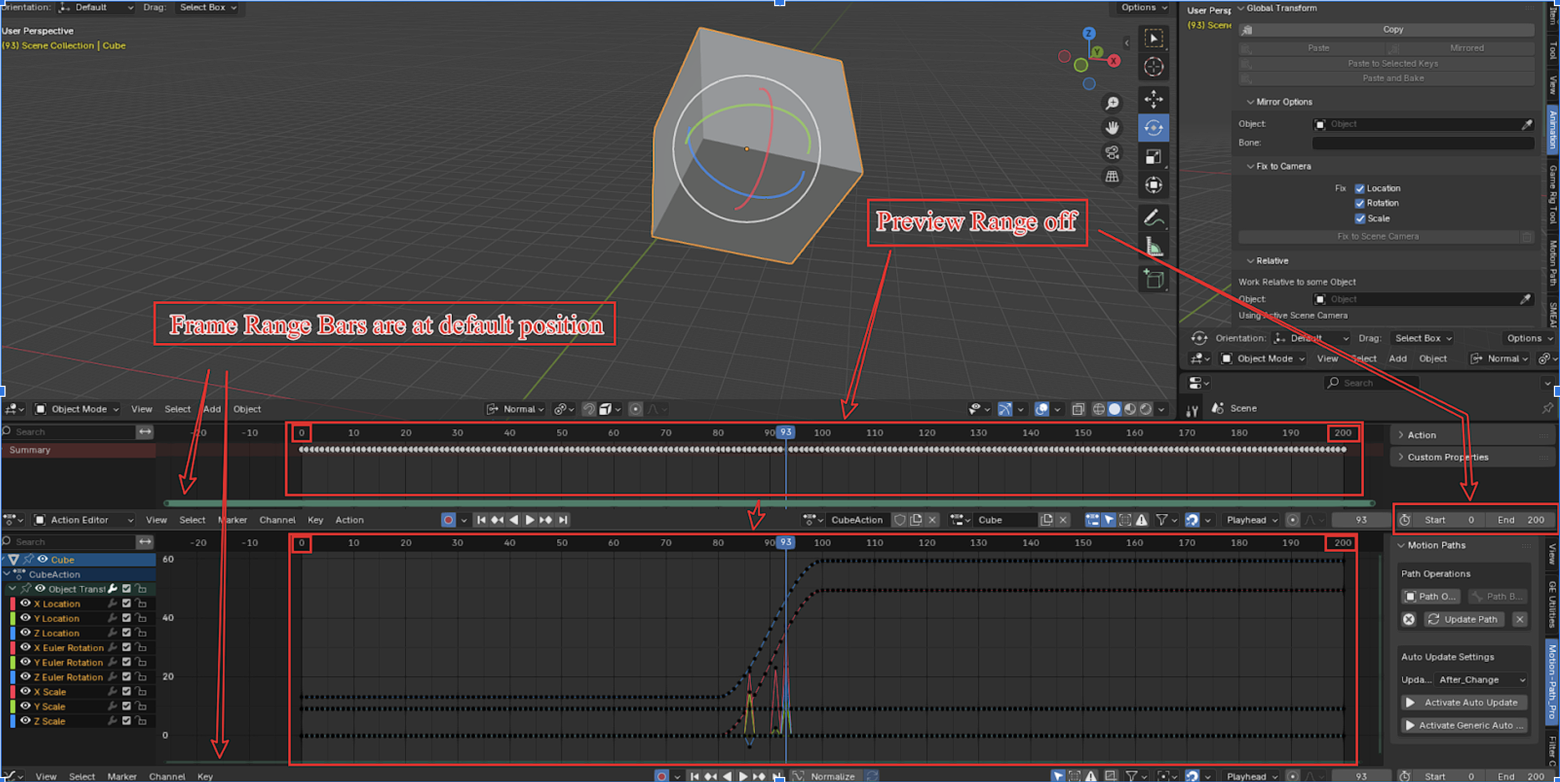Image resolution: width=1560 pixels, height=782 pixels.
Task: Click the pan view hand icon
Action: tap(1112, 128)
